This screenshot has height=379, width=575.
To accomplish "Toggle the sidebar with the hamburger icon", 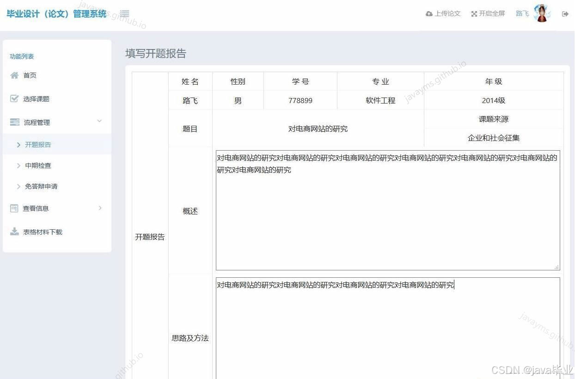I will (x=124, y=14).
